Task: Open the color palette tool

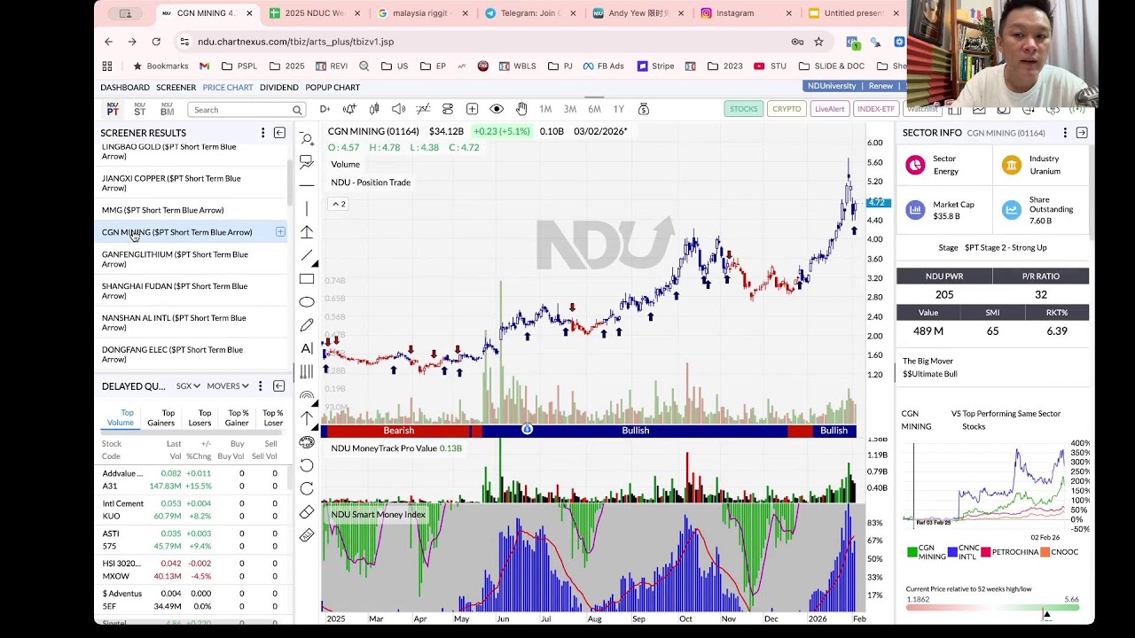Action: pos(307,442)
